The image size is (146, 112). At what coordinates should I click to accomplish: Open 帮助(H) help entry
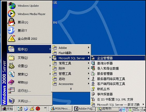pyautogui.click(x=29, y=82)
